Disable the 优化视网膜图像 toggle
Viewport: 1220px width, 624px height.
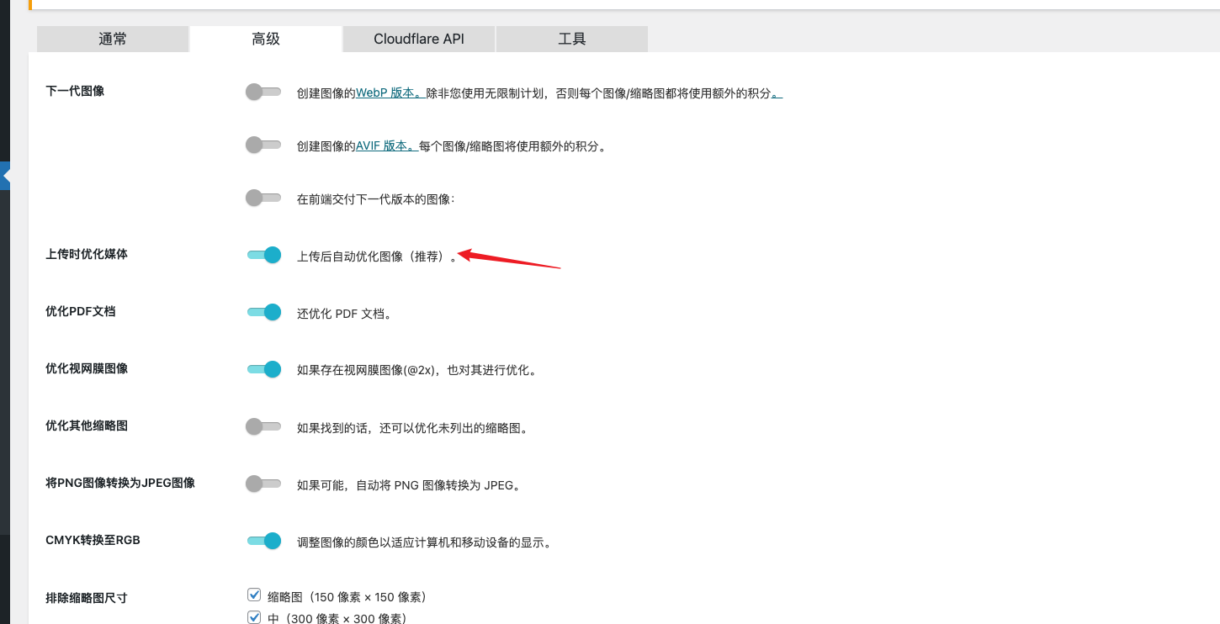263,369
